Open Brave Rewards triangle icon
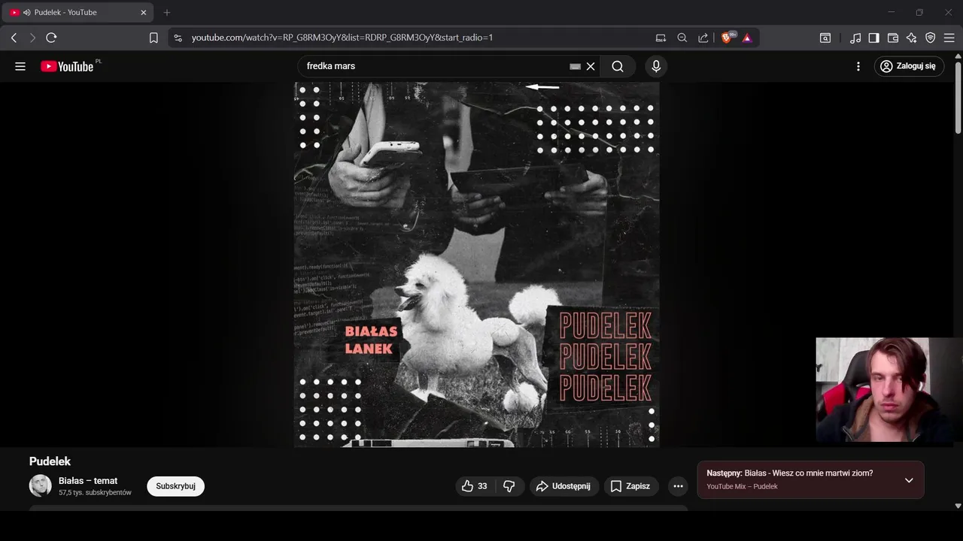The height and width of the screenshot is (541, 963). click(x=747, y=38)
